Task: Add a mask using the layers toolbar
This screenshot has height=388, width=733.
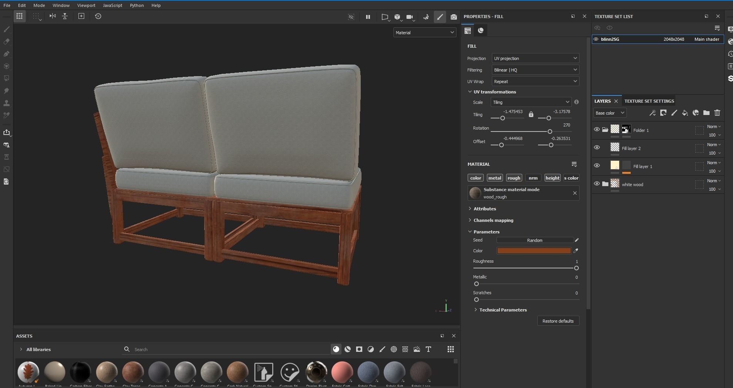Action: coord(663,113)
